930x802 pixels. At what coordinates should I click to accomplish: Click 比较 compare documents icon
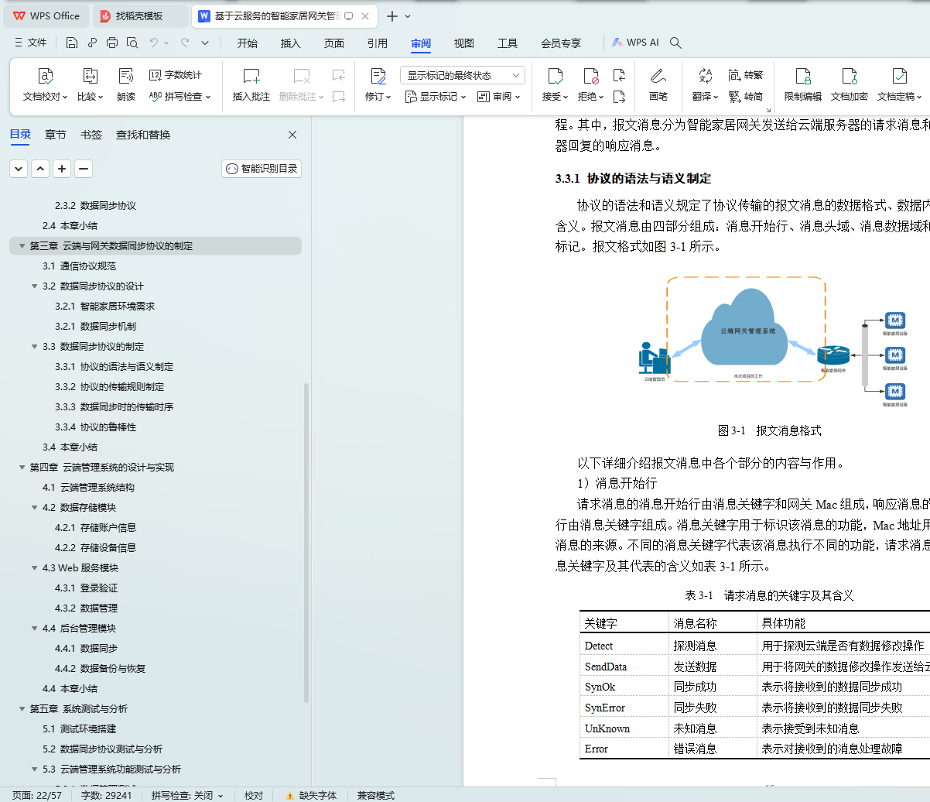tap(90, 76)
